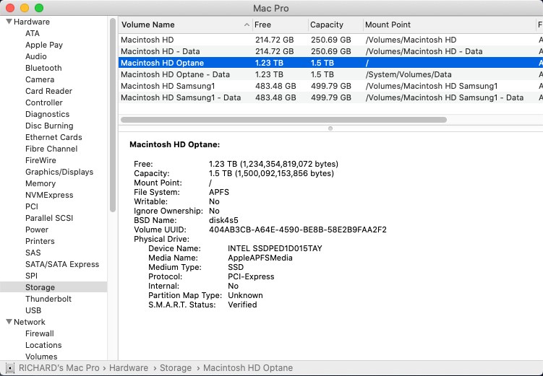
Task: Select ATA in the sidebar
Action: 33,33
